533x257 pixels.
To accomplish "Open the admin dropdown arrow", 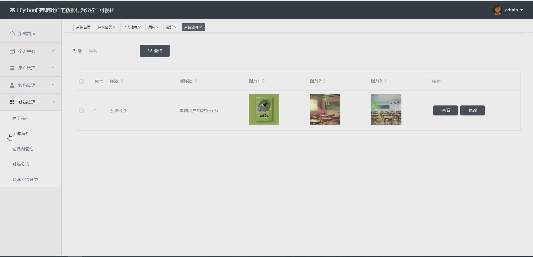I will 522,10.
